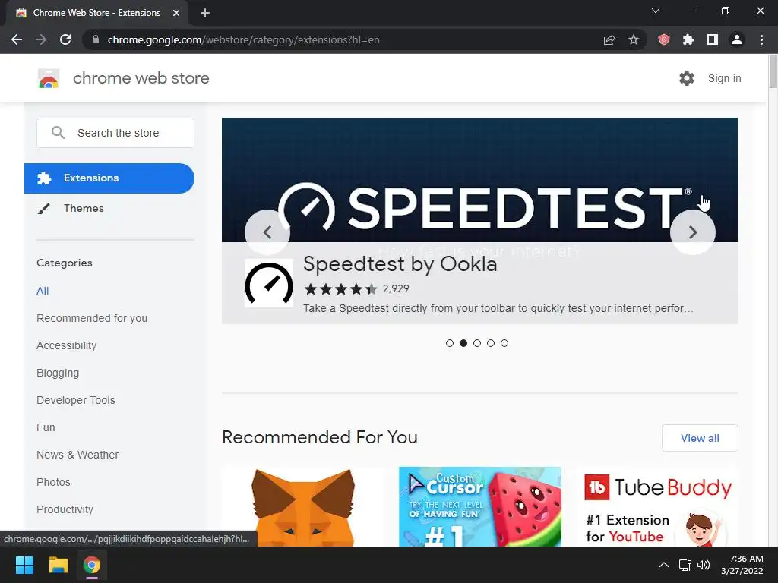Open the Fun category

point(46,427)
